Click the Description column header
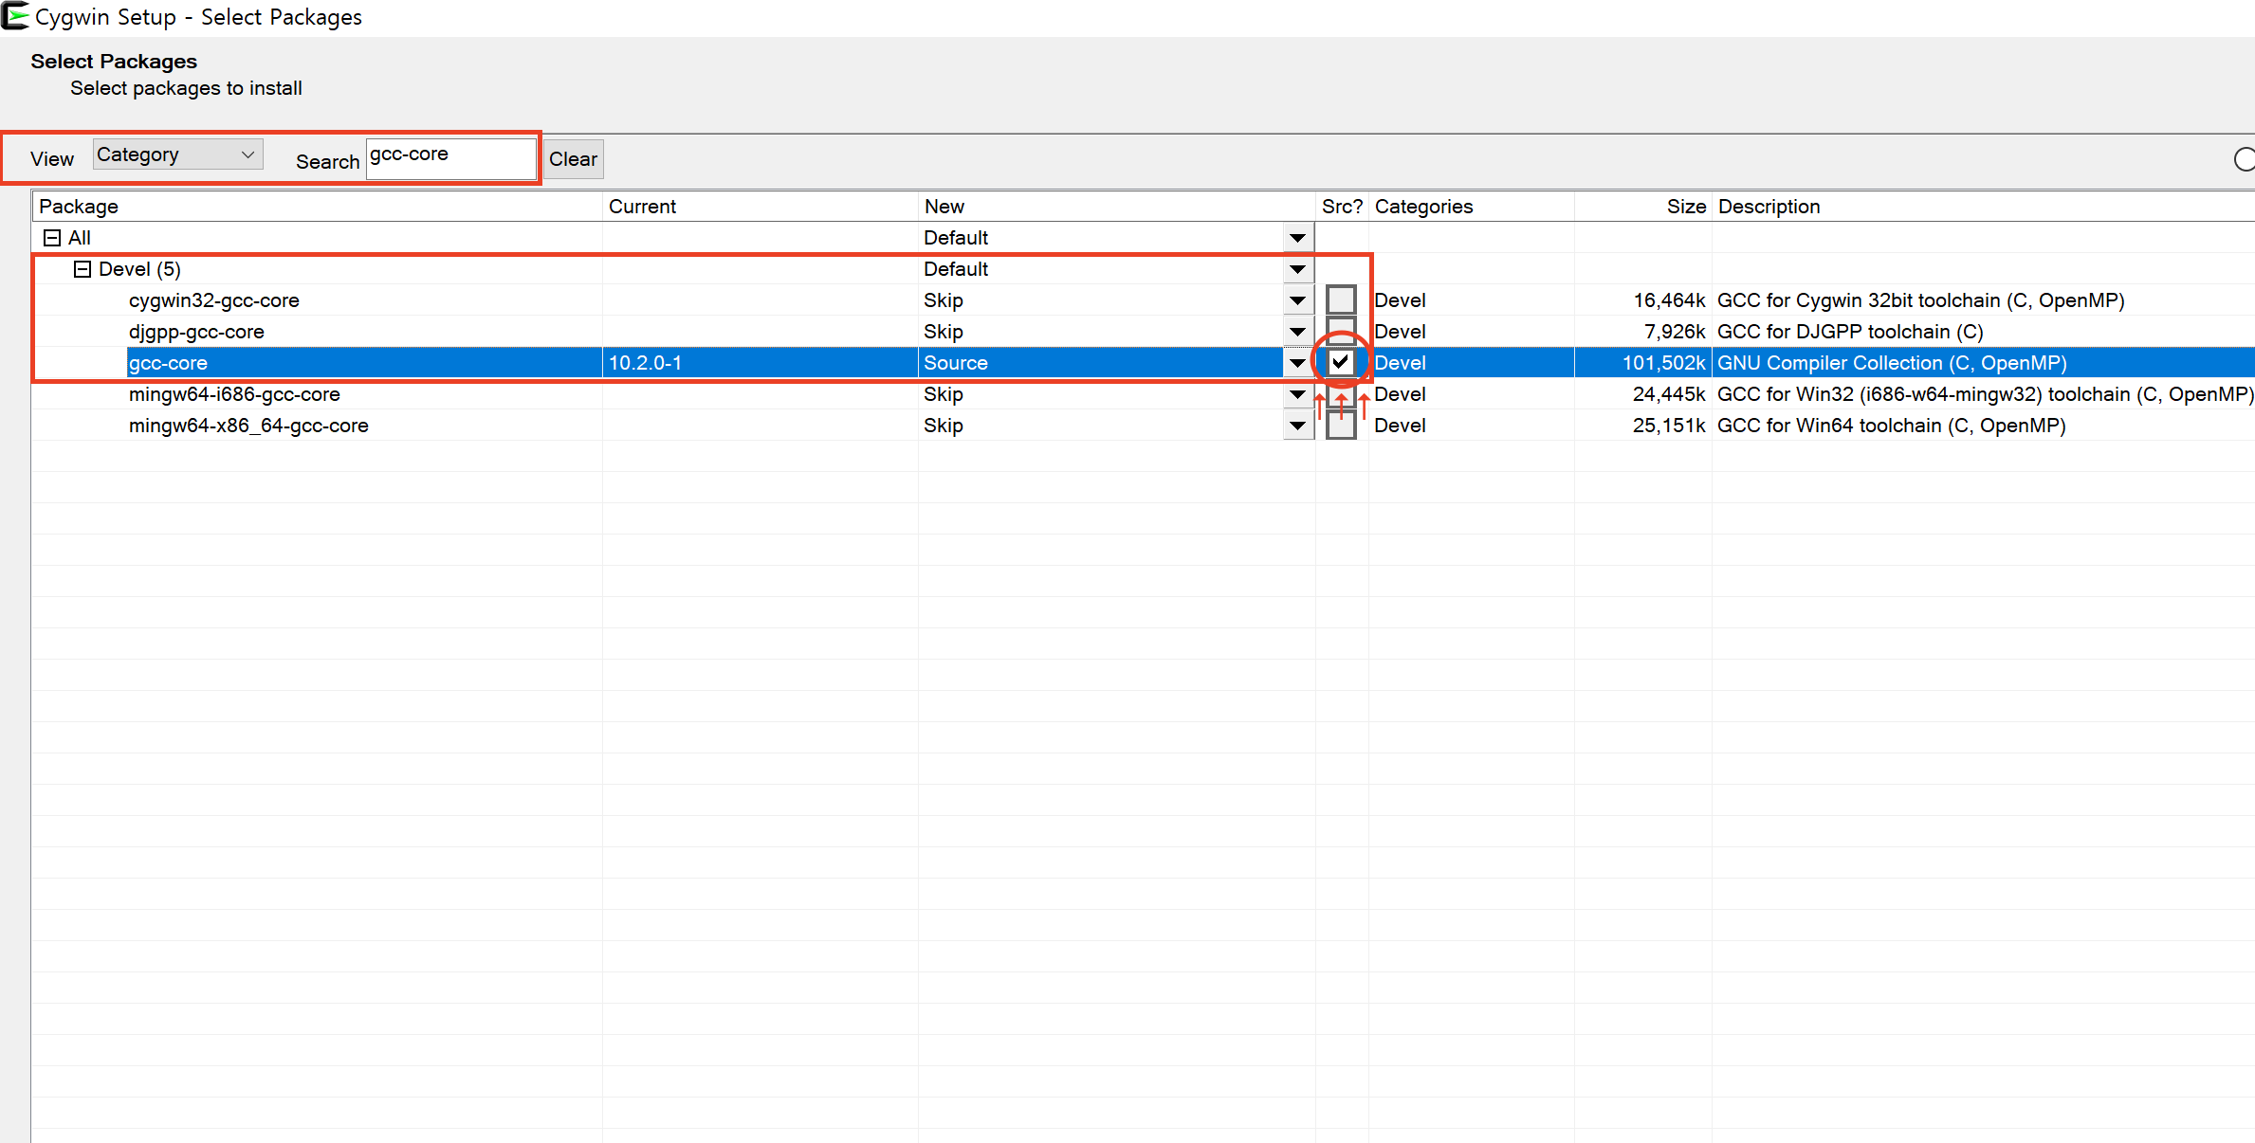 [1769, 207]
